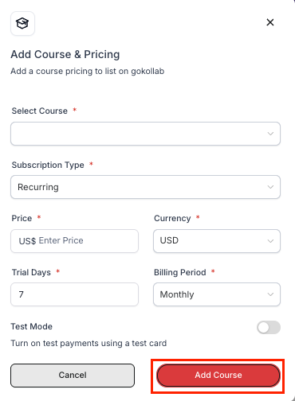Focus the Enter Price input field
The height and width of the screenshot is (401, 295).
[x=74, y=241]
